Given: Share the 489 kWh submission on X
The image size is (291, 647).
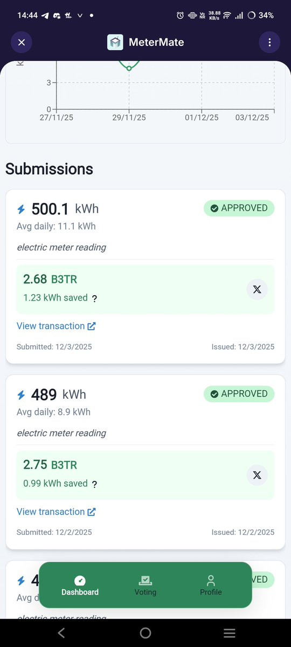Looking at the screenshot, I should pyautogui.click(x=257, y=475).
